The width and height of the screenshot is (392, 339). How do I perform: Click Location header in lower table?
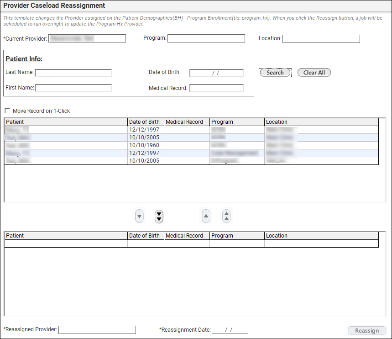tap(322, 236)
